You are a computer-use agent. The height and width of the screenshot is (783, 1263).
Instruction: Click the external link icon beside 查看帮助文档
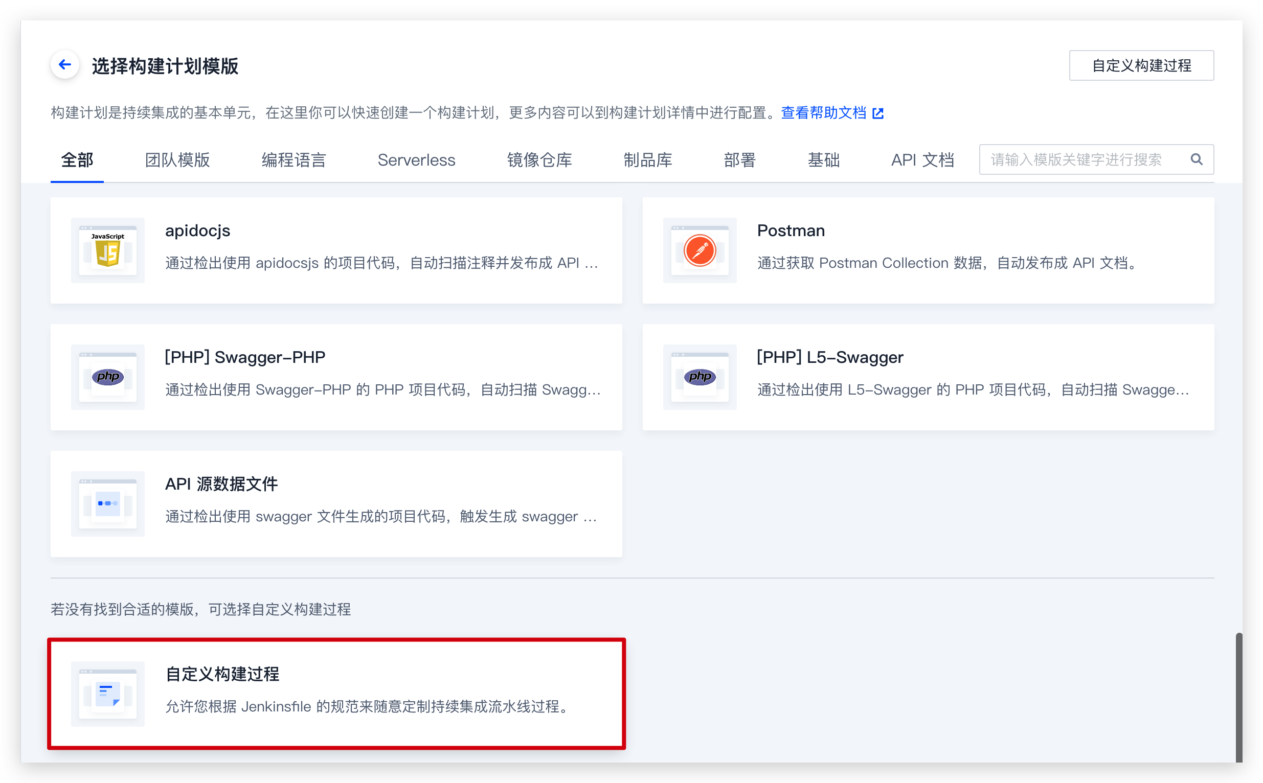pos(878,113)
